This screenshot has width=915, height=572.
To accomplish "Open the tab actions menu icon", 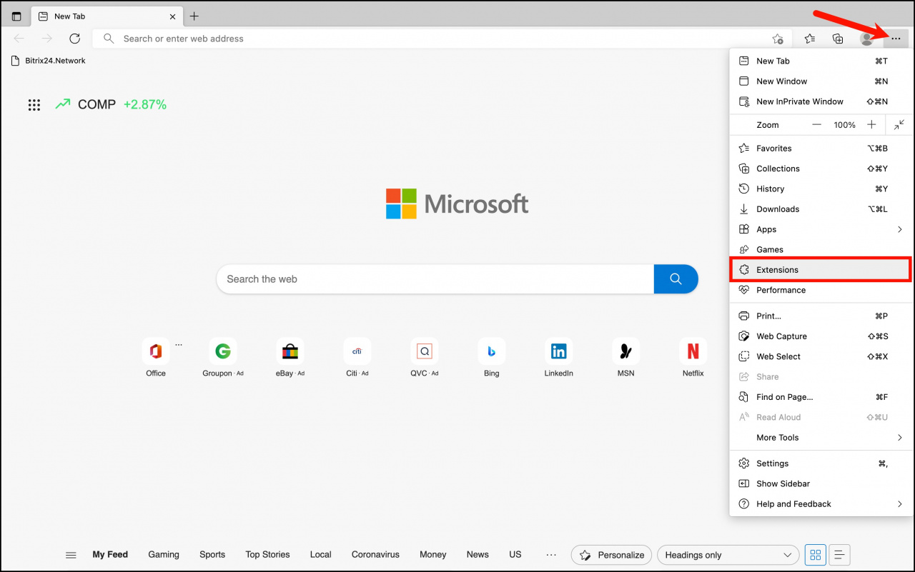I will (16, 16).
